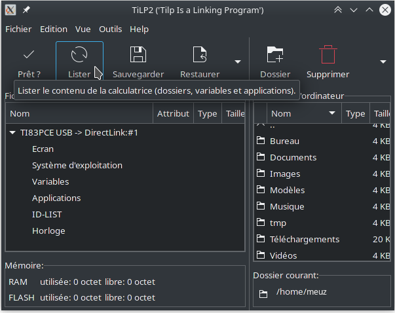Screen dimensions: 395x313
Task: Click the 20 K size of Téléchargements
Action: [x=381, y=239]
